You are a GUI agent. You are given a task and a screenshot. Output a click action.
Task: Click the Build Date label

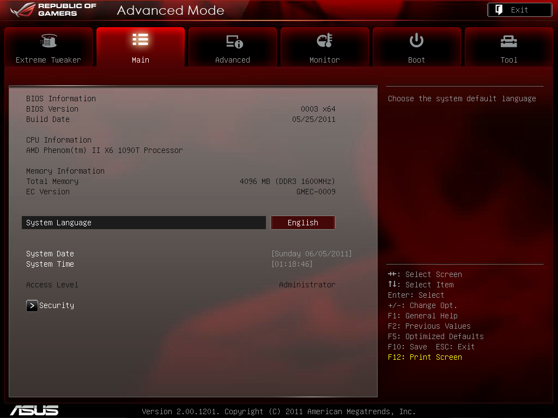click(48, 119)
